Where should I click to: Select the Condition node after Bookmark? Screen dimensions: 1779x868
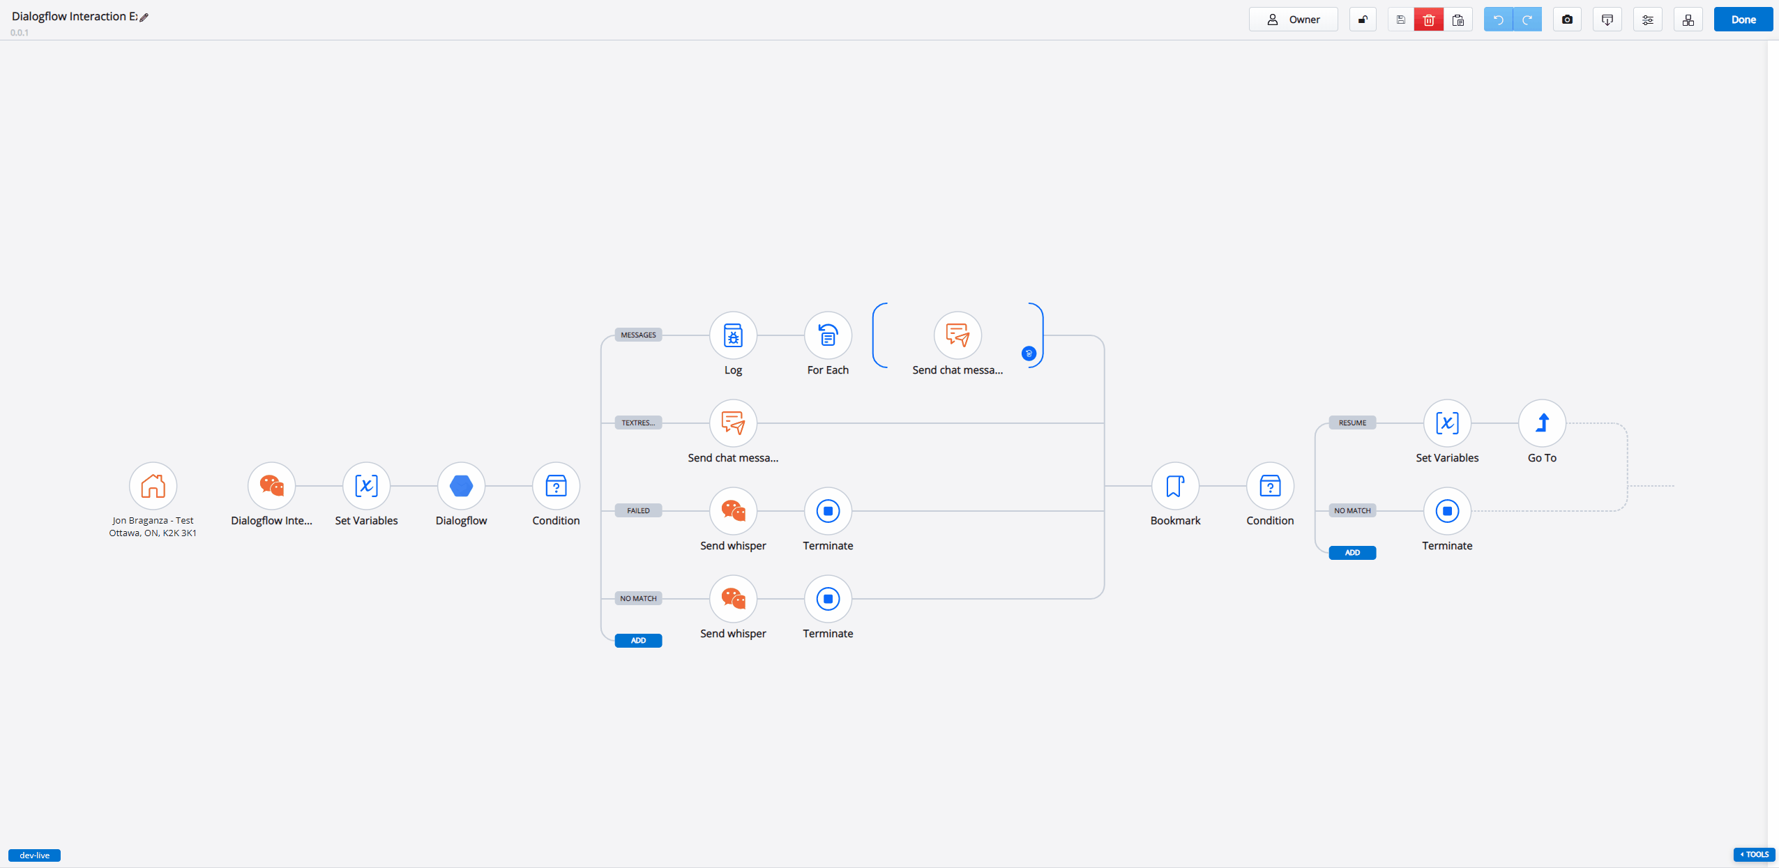pyautogui.click(x=1270, y=486)
